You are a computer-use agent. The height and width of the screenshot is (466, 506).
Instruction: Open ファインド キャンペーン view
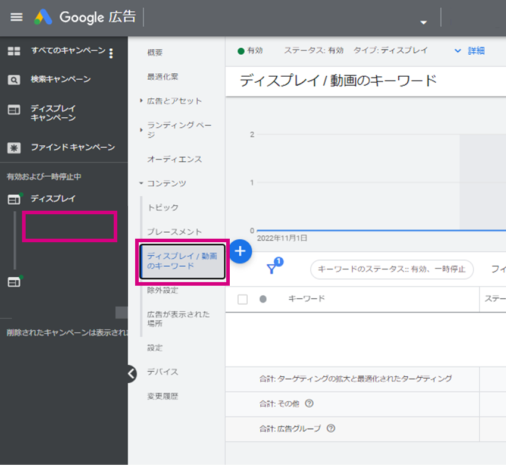point(73,148)
